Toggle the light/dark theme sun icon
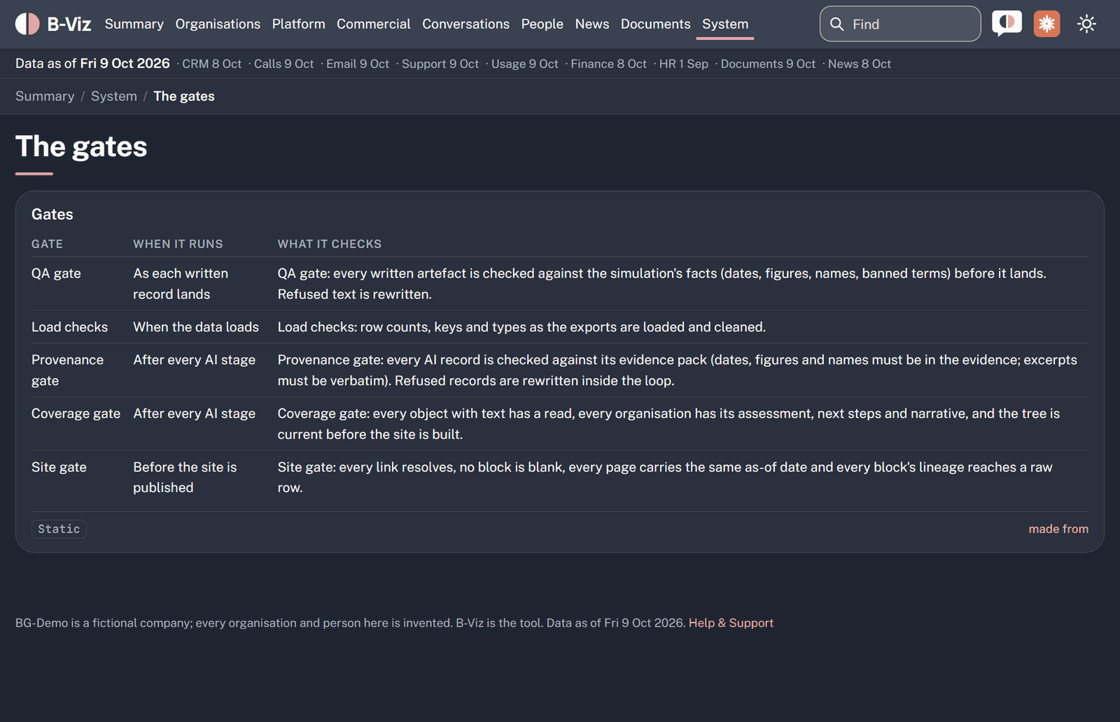 pos(1086,24)
